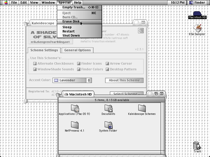This screenshot has width=210, height=157.
Task: Click the Kaleidoscope window collapse box
Action: point(143,23)
